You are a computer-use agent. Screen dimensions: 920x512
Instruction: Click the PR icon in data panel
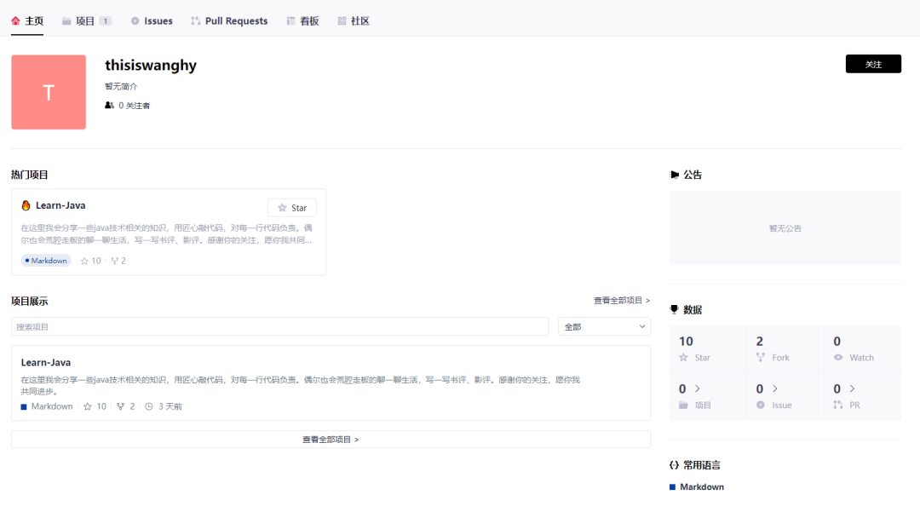coord(838,406)
